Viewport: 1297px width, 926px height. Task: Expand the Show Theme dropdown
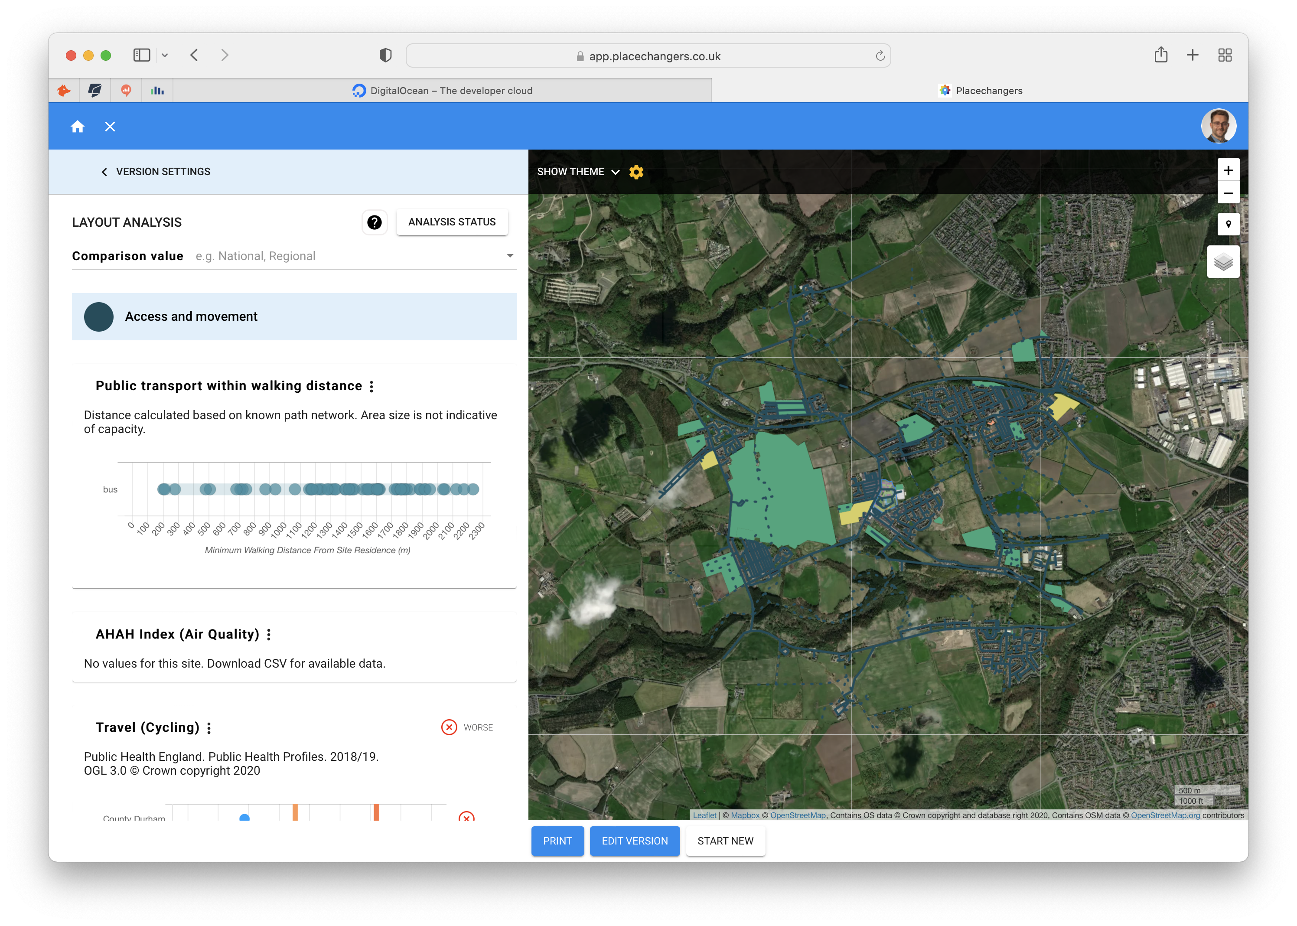coord(578,172)
